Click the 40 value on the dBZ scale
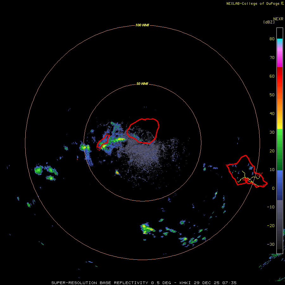Image resolution: width=285 pixels, height=285 pixels. pyautogui.click(x=272, y=114)
